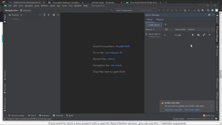Screen dimensions: 222x125
Task: Open the View menu
Action: pyautogui.click(x=21, y=6)
